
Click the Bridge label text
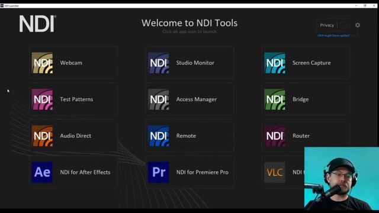(300, 99)
